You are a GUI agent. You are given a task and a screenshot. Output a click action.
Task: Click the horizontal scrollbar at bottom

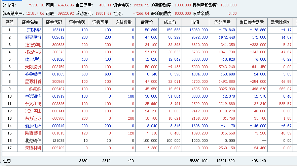pyautogui.click(x=113, y=165)
